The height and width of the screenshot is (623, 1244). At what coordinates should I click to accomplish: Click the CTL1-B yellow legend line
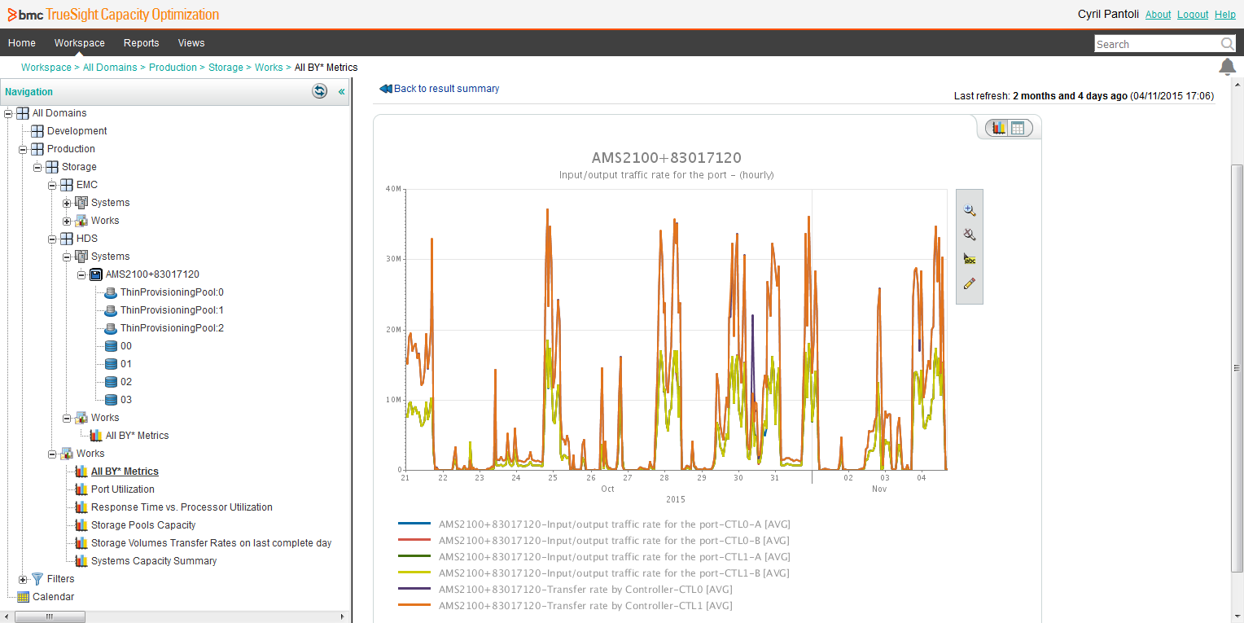pos(414,573)
